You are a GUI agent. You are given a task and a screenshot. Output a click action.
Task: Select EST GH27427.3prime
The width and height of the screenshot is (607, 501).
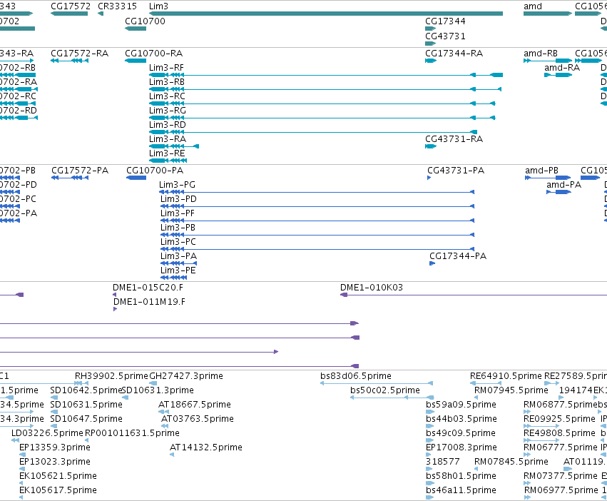186,376
